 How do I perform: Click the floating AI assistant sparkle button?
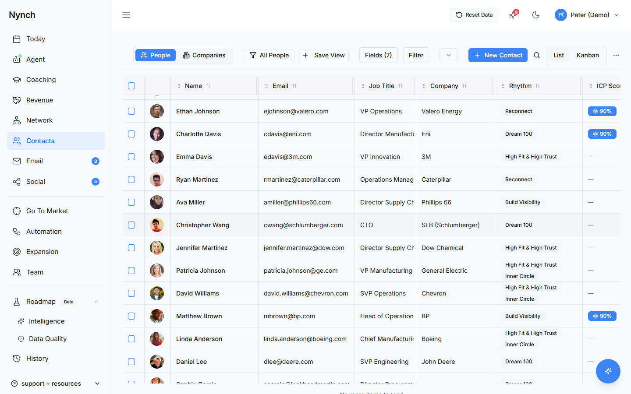[608, 371]
